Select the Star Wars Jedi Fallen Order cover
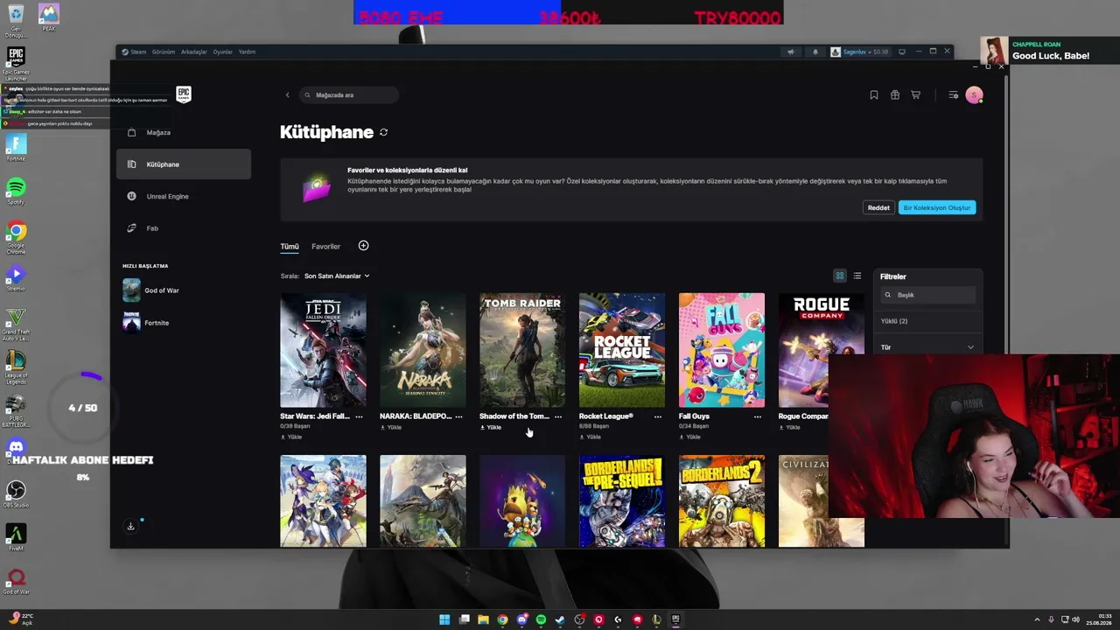 point(323,350)
